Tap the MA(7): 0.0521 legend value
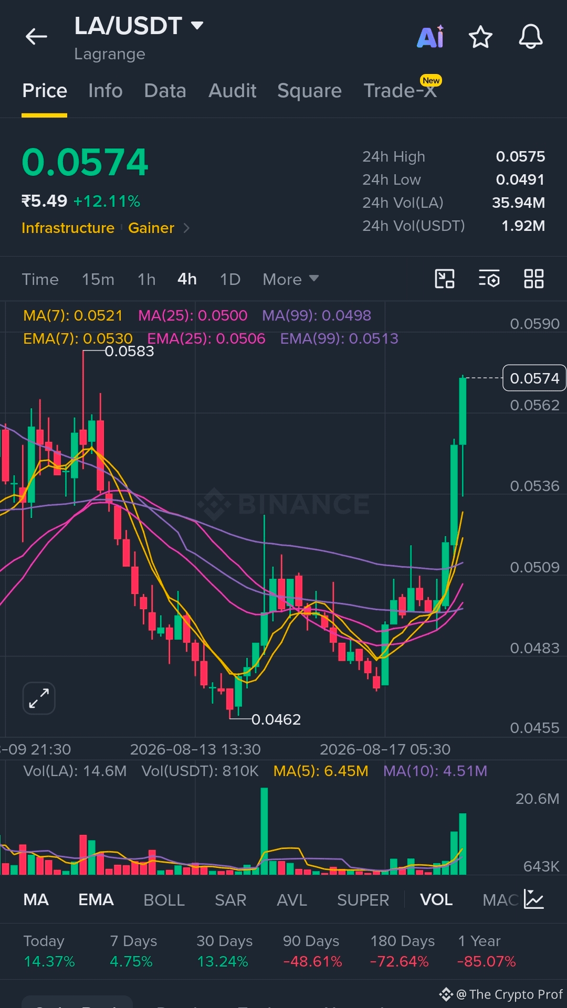567x1008 pixels. [x=73, y=315]
